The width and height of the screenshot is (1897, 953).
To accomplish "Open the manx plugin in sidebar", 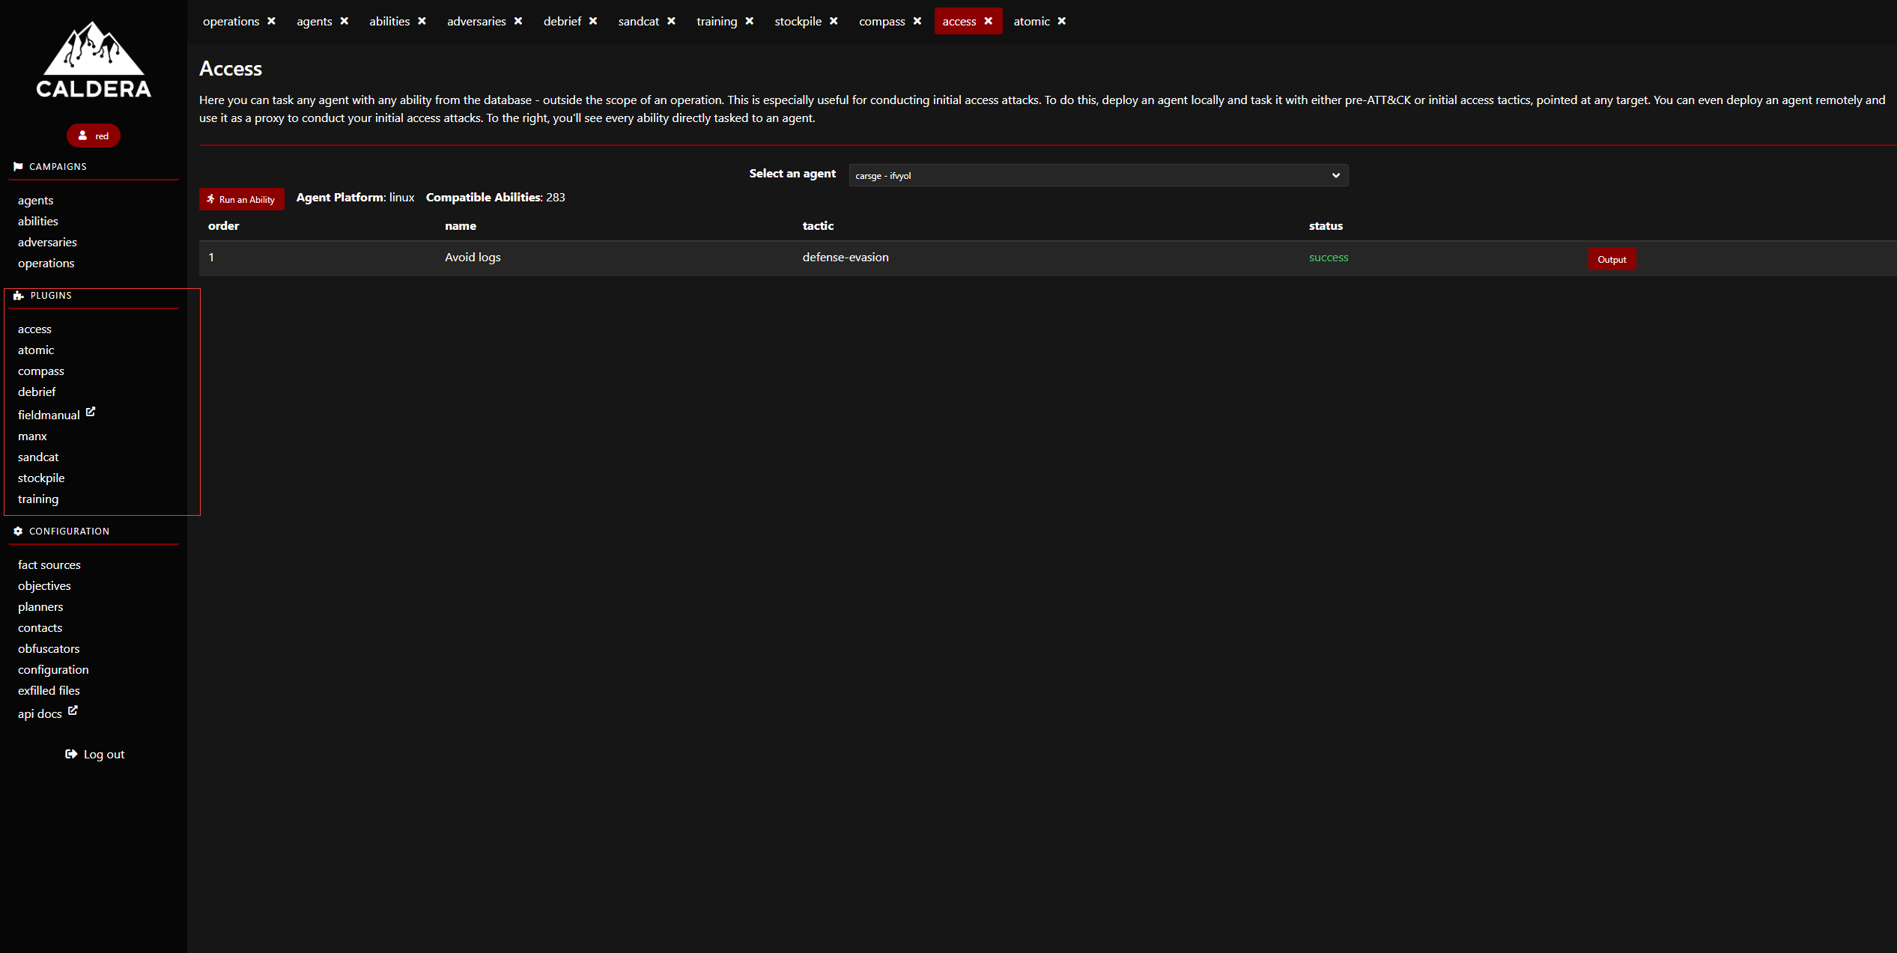I will click(32, 436).
